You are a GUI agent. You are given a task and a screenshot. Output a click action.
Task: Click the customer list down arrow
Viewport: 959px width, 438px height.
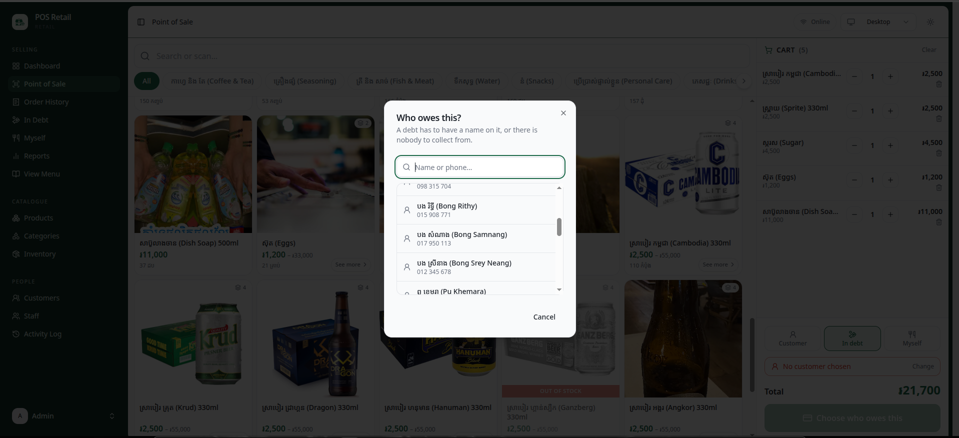tap(559, 289)
